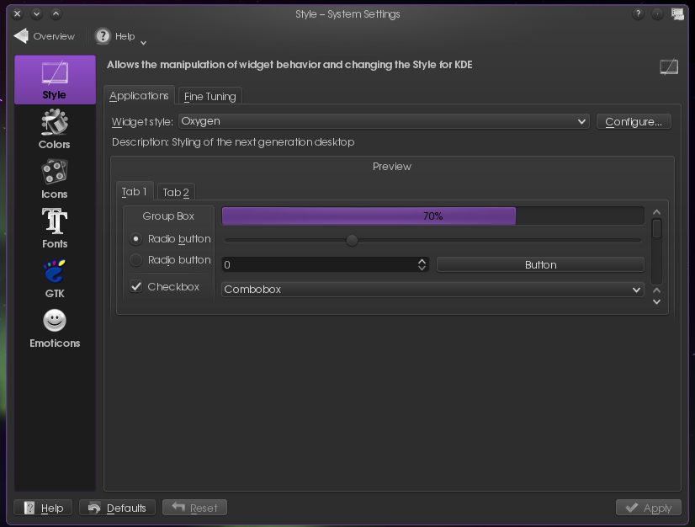Viewport: 695px width, 527px height.
Task: Click the spinbox field showing 0
Action: (x=319, y=265)
